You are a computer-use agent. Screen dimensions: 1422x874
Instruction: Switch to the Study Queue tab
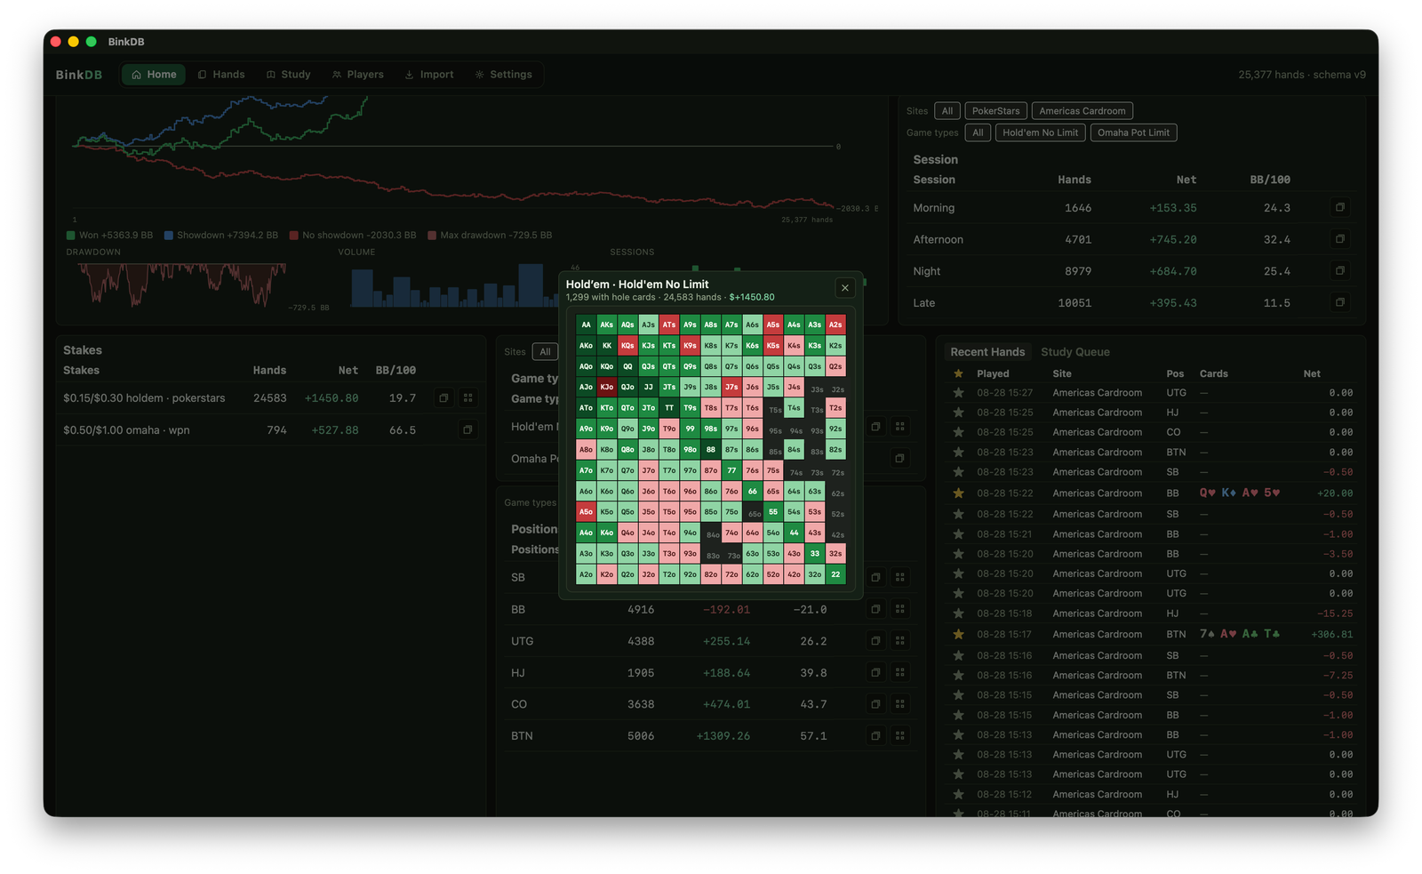pos(1075,352)
